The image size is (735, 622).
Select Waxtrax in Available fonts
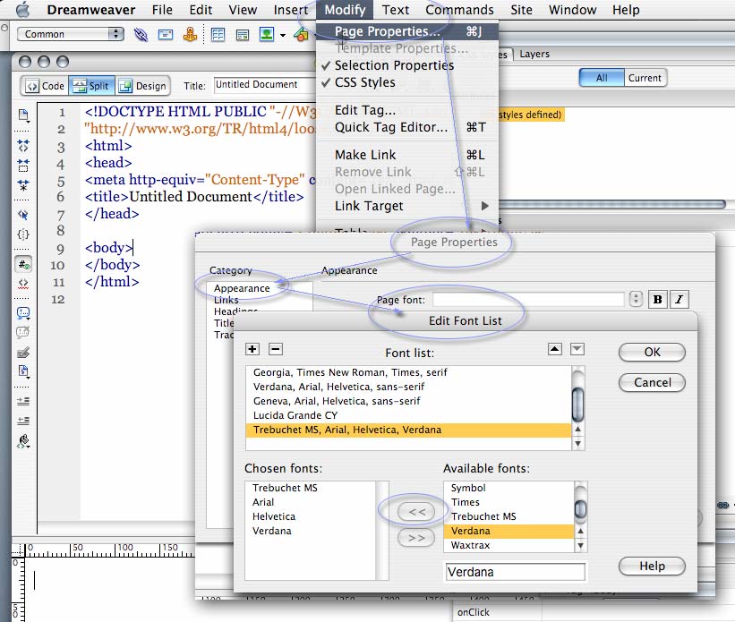[x=509, y=545]
